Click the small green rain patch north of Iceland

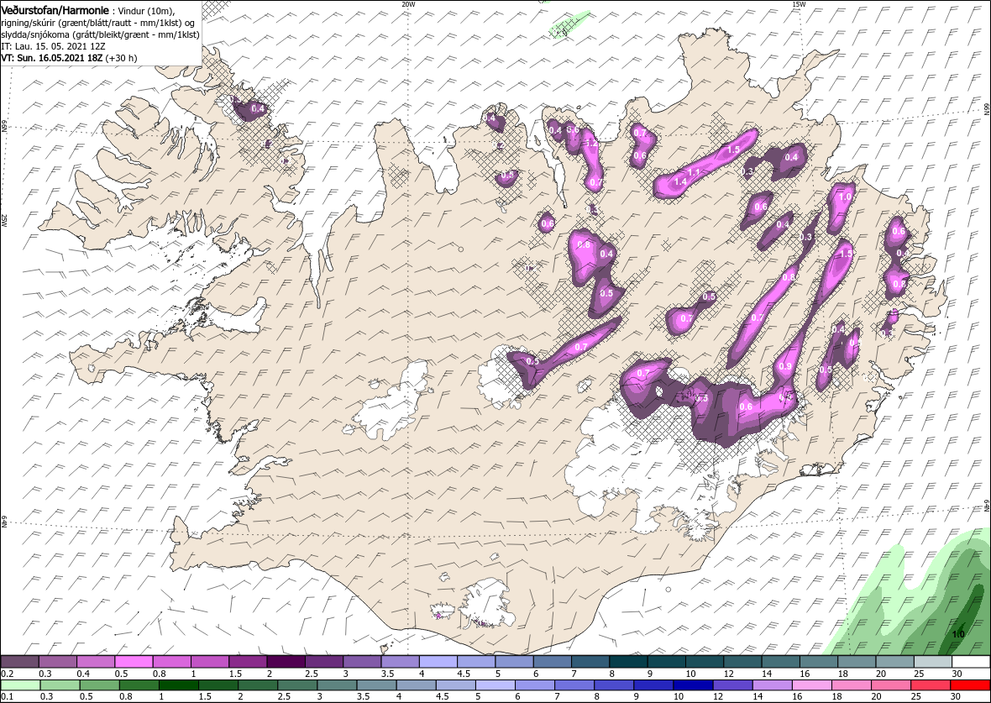569,24
